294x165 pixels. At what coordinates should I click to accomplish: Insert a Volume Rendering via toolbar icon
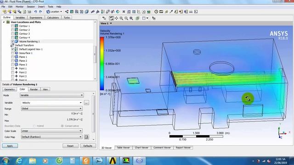[x=87, y=11]
